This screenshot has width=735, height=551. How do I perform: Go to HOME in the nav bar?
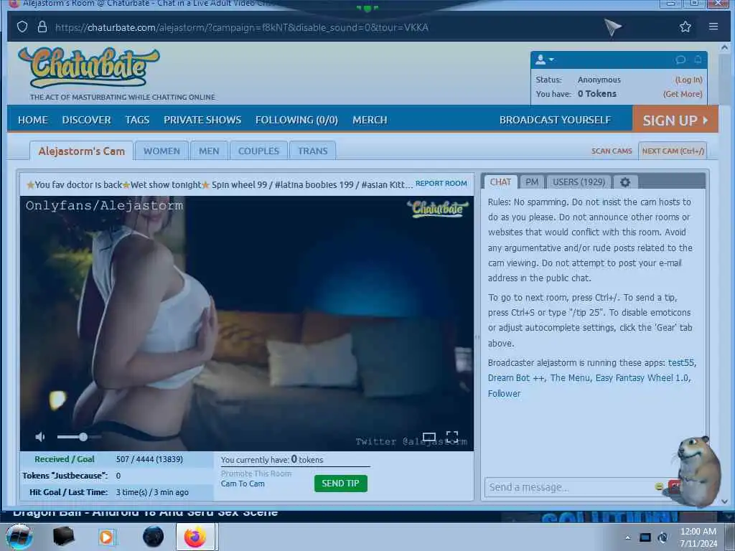click(33, 120)
